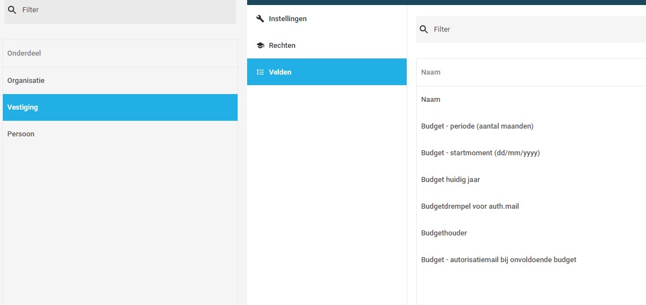Select Organisatie in the Onderdeel list
Viewport: 646px width, 305px height.
click(120, 81)
